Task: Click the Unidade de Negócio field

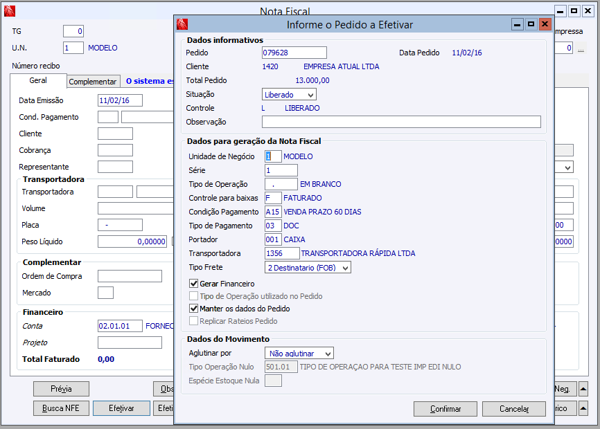Action: point(273,156)
